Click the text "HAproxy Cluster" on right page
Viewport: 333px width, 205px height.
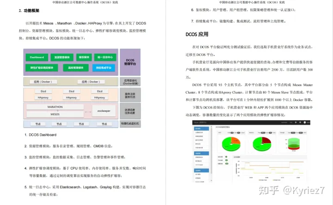tap(231, 92)
